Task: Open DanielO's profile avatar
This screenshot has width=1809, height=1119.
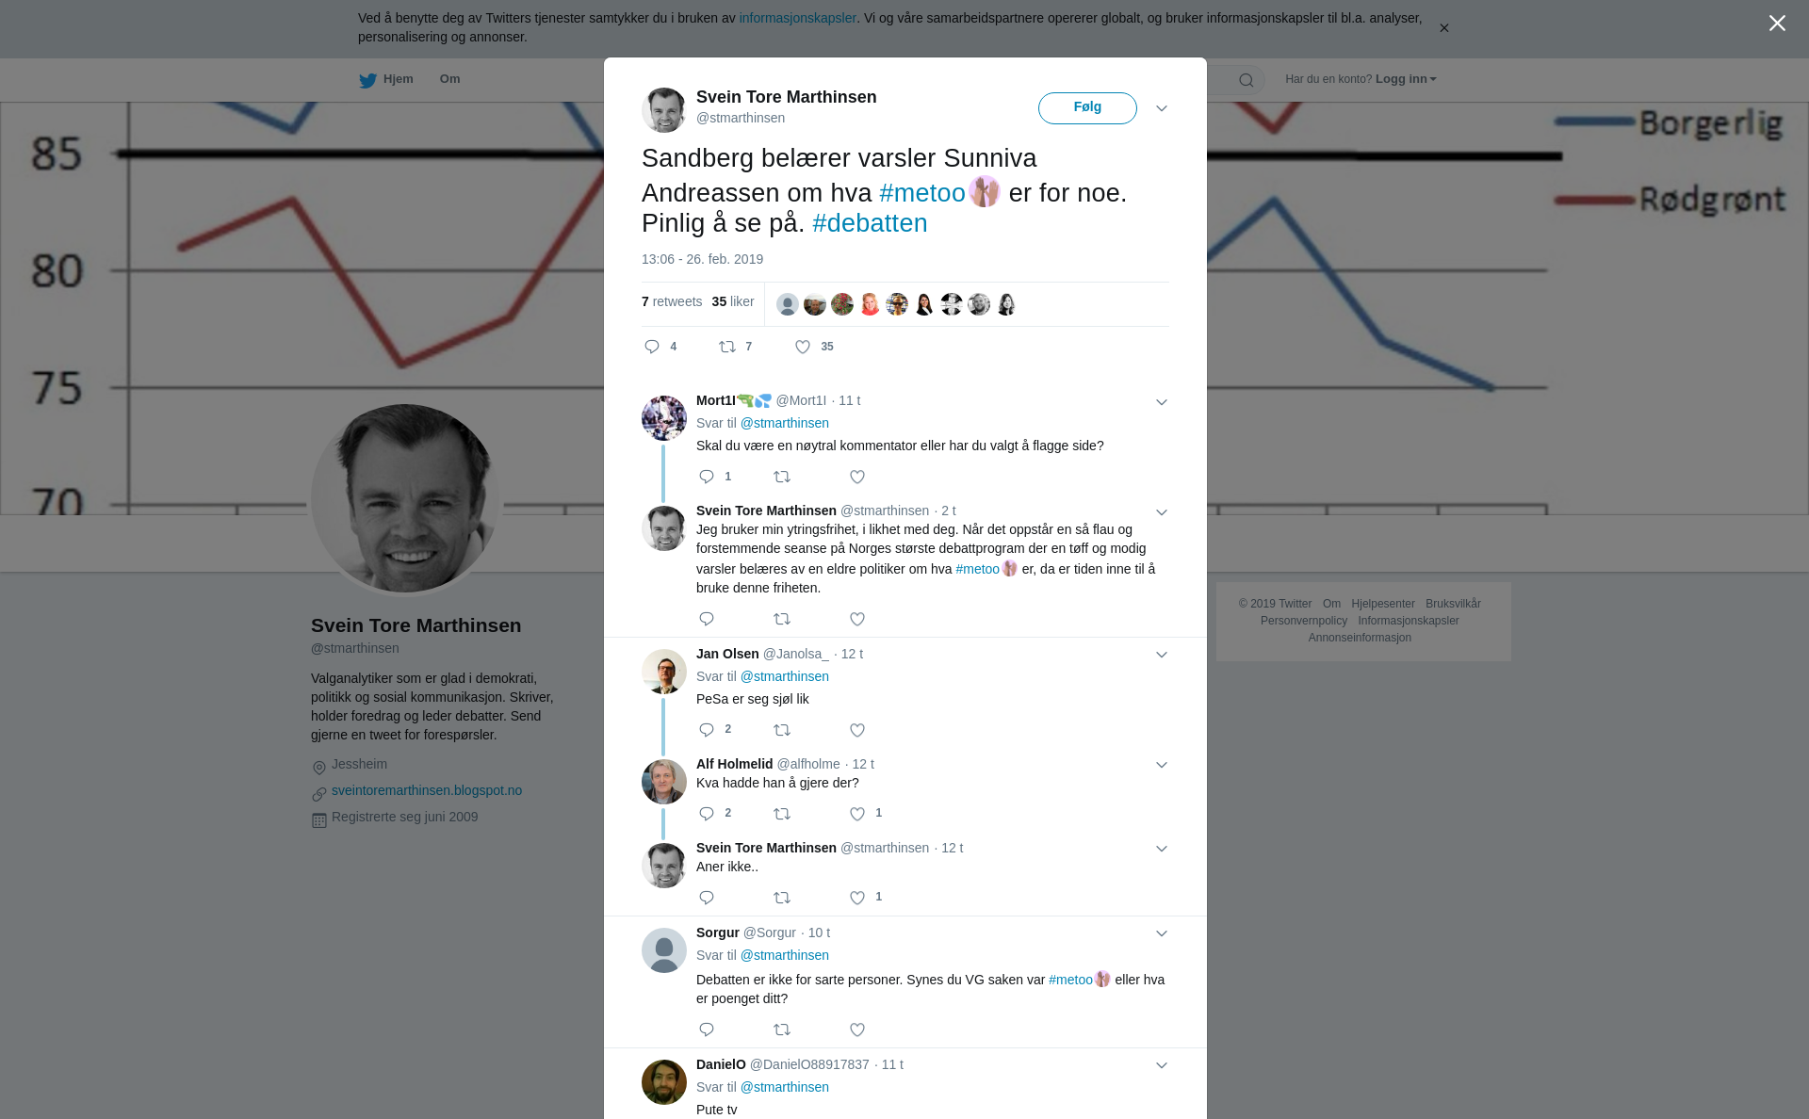Action: [x=664, y=1082]
